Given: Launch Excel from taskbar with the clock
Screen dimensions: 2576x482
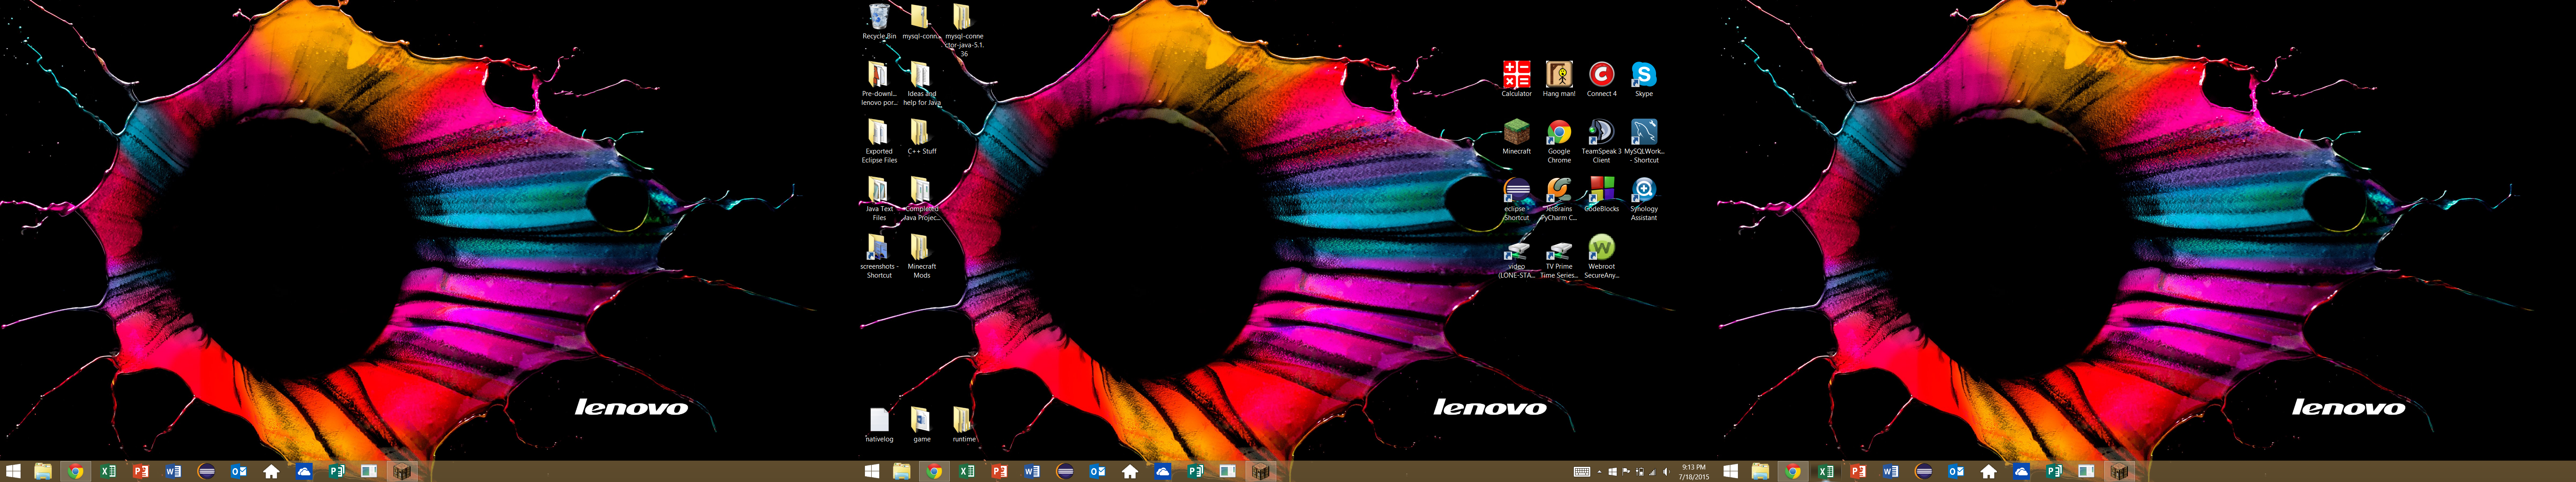Looking at the screenshot, I should tap(966, 471).
